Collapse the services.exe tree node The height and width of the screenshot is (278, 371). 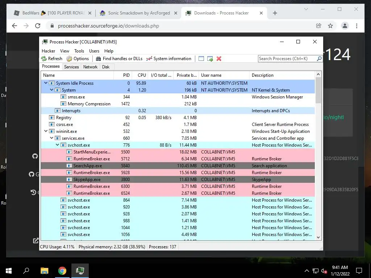tap(51, 138)
